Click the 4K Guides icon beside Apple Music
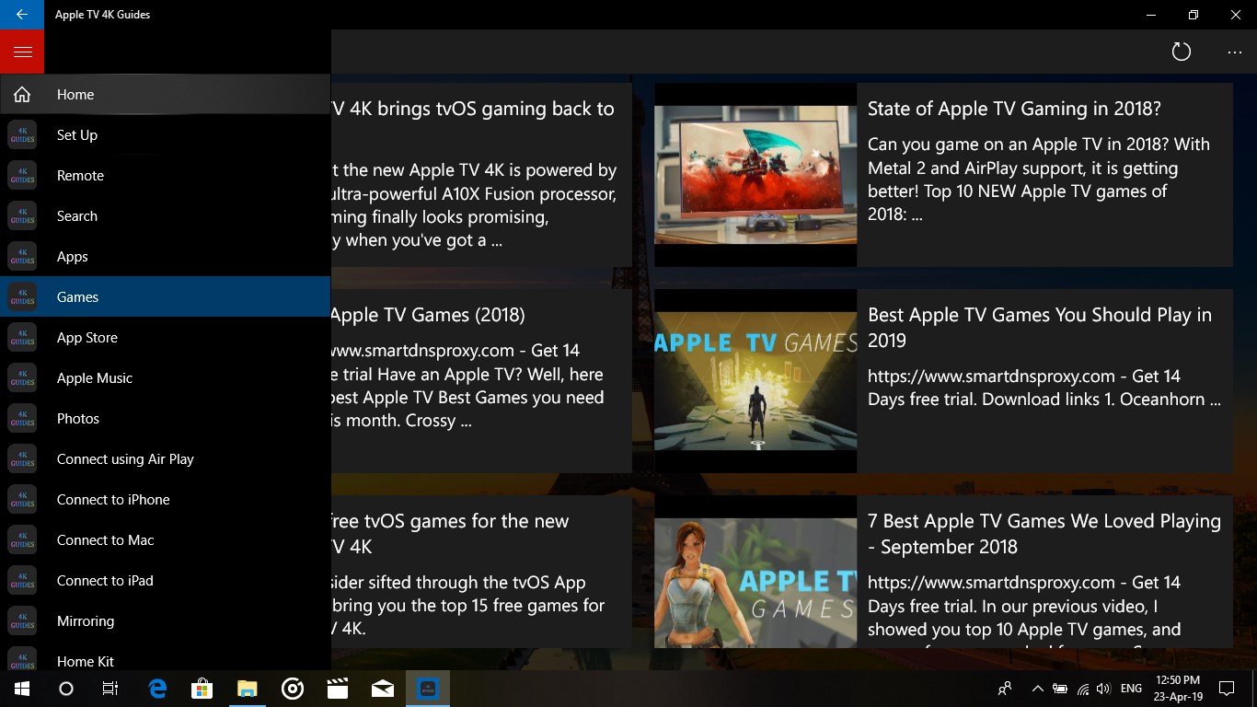Screen dimensions: 1257x707 click(x=22, y=377)
